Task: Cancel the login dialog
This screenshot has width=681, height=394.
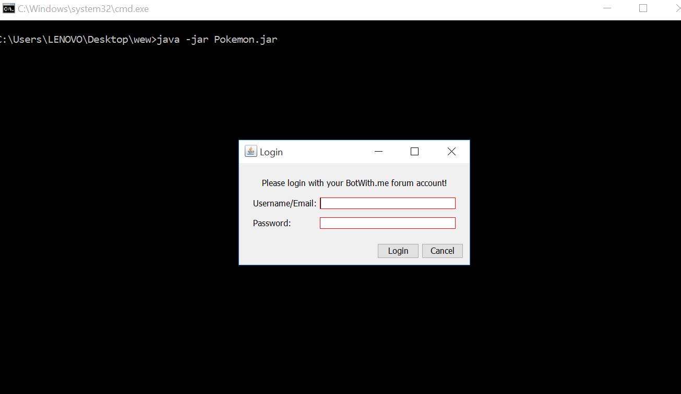Action: [442, 251]
